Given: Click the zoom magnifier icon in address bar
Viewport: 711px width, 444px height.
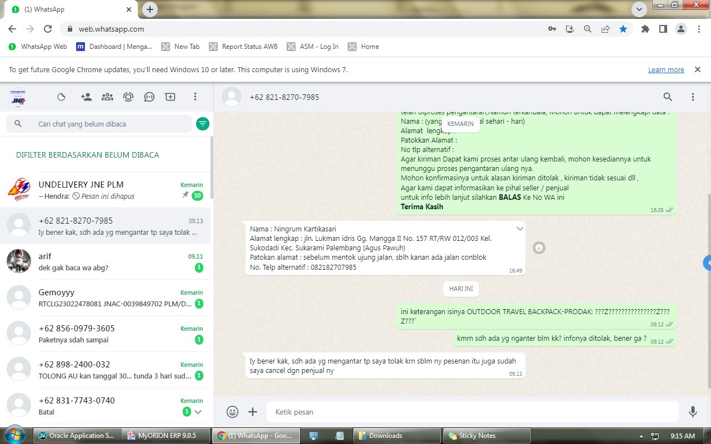Looking at the screenshot, I should pos(588,29).
